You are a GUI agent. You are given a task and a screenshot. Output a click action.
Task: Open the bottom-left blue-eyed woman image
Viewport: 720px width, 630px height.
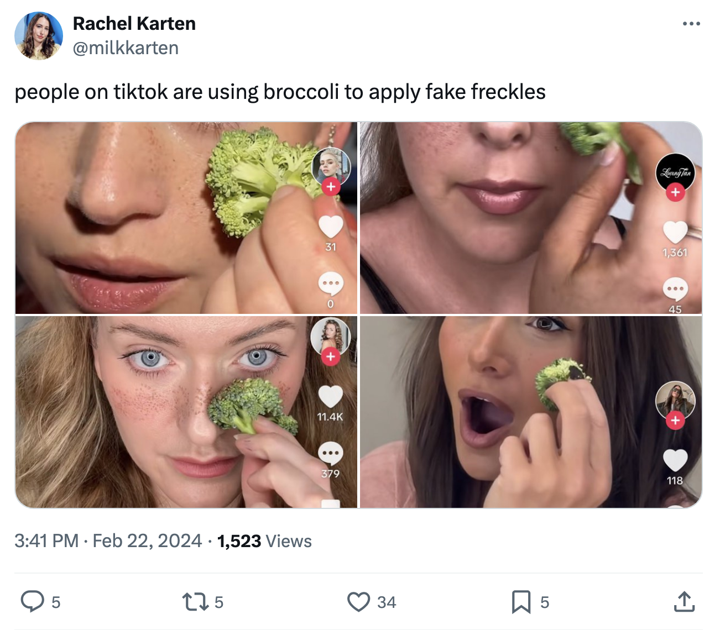[x=166, y=412]
